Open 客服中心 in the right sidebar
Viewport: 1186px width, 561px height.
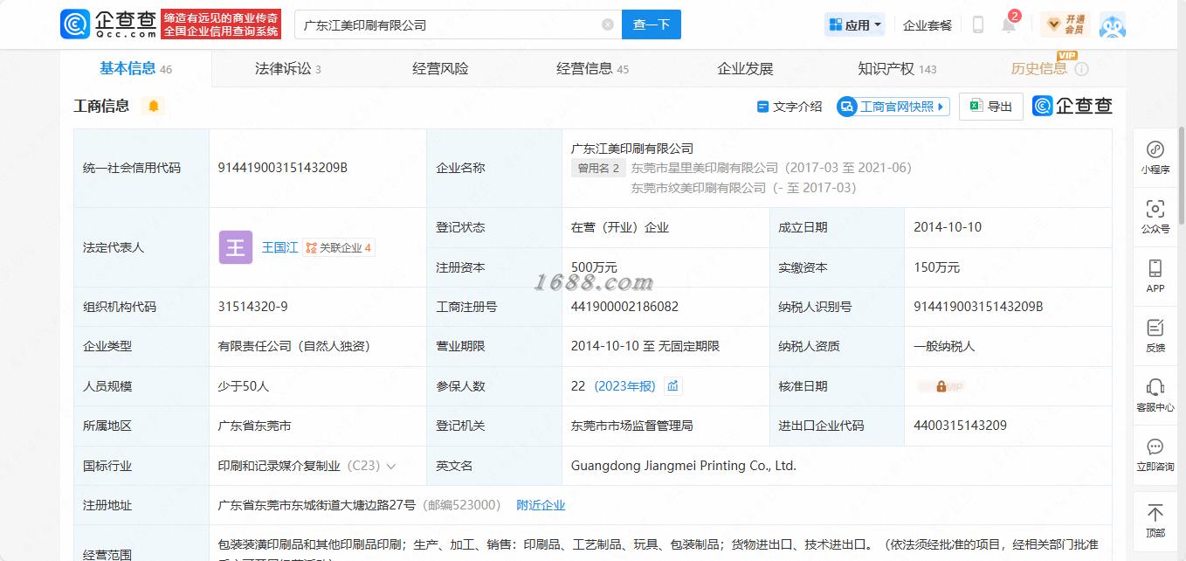[x=1155, y=395]
